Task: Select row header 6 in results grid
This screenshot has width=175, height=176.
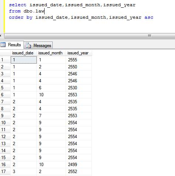Action: pos(5,95)
